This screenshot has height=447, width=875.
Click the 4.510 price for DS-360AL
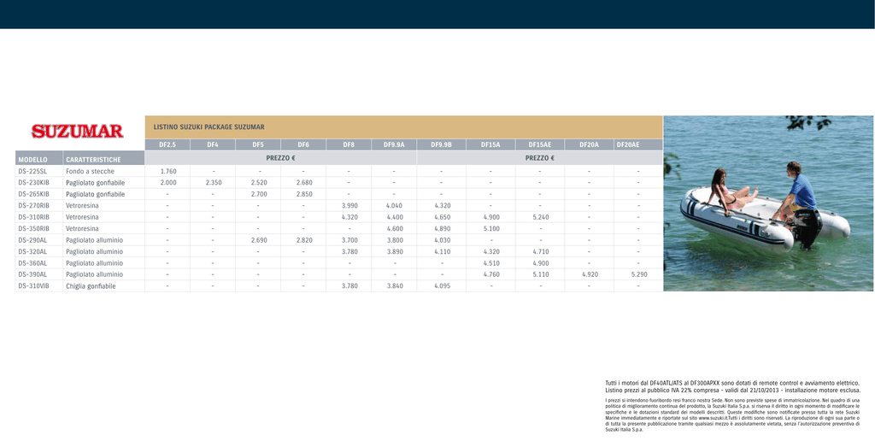pyautogui.click(x=491, y=263)
